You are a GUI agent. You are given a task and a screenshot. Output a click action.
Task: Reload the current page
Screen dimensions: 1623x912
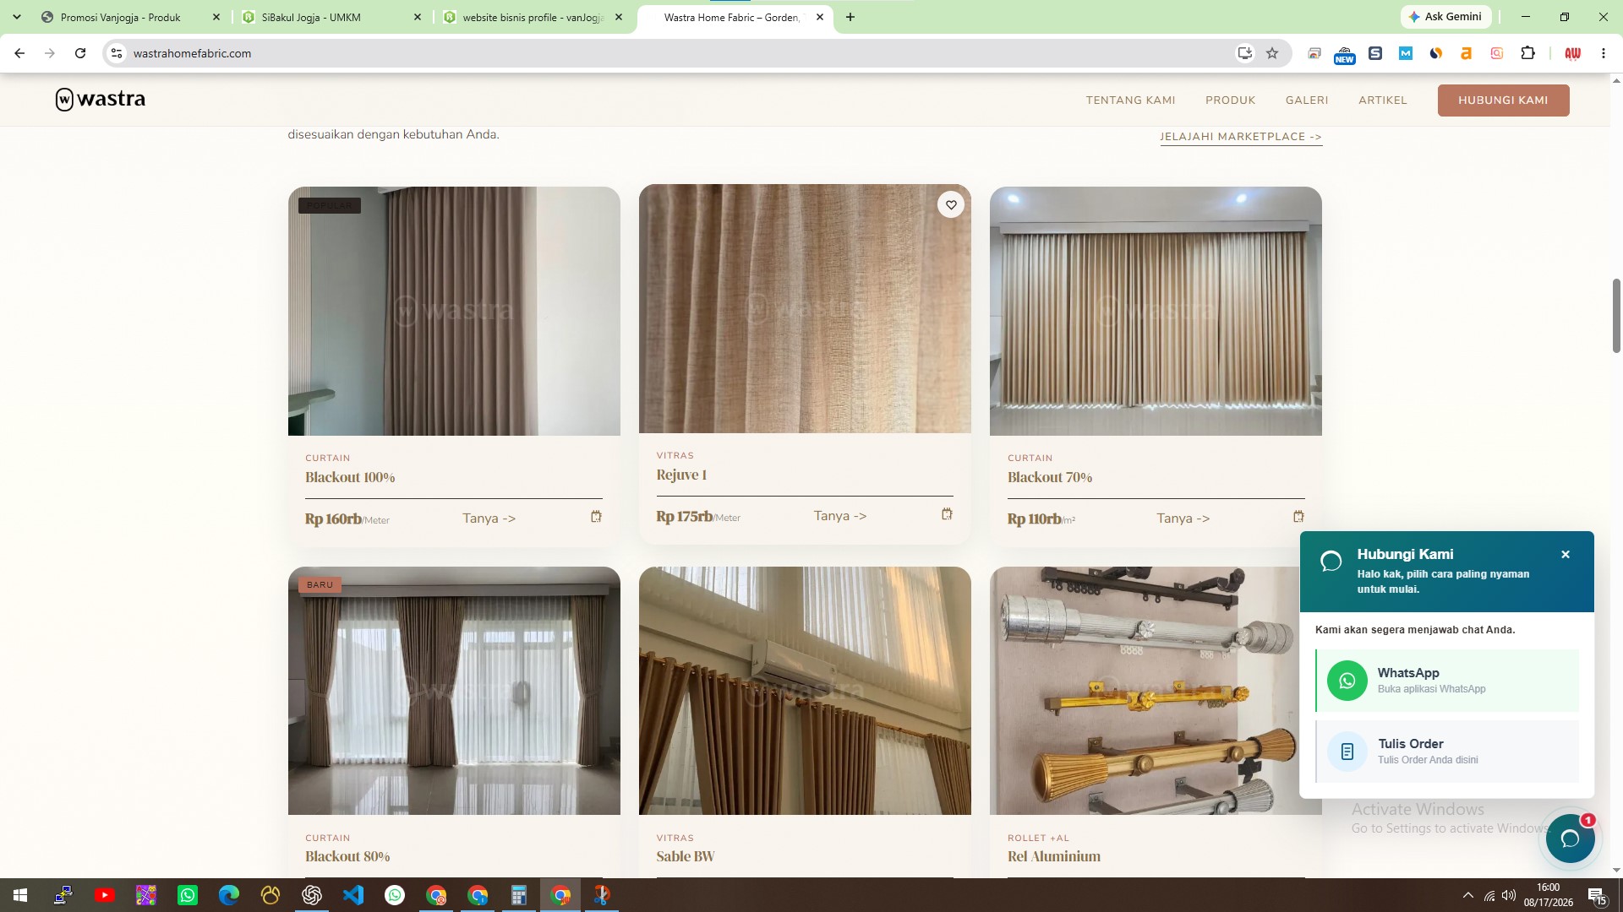(x=80, y=53)
